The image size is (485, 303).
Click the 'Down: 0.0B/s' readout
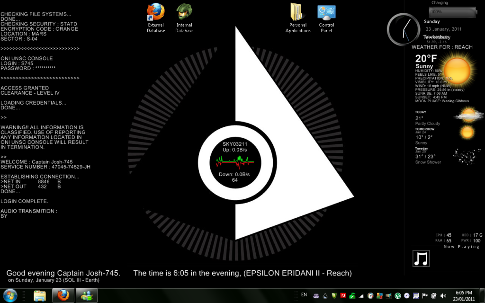[234, 174]
